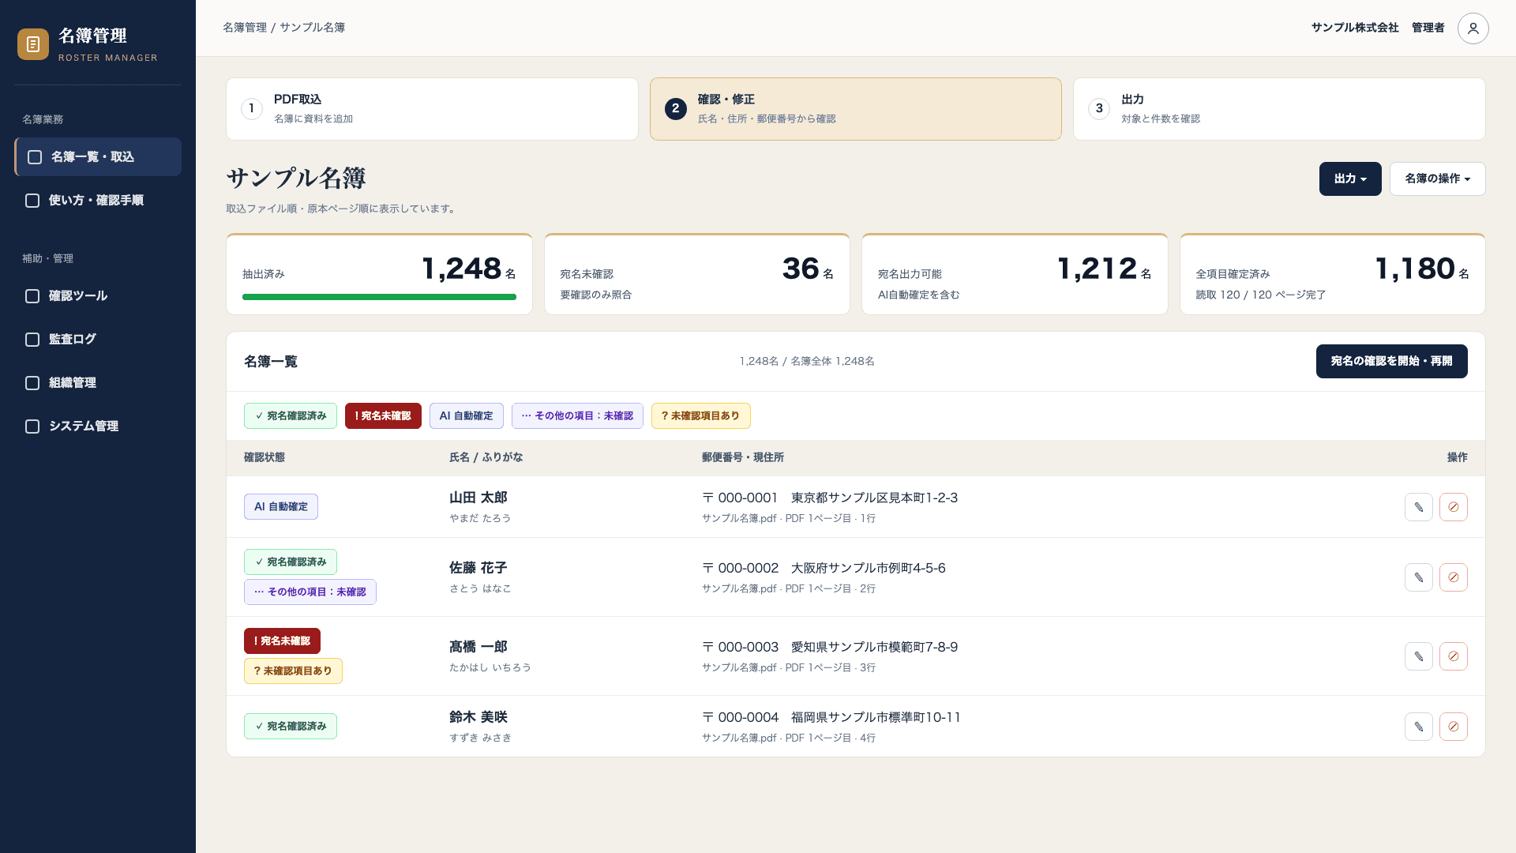Click address 愛知県サンプル市模範町7-8-9
Screen dimensions: 1516x853
pos(874,647)
